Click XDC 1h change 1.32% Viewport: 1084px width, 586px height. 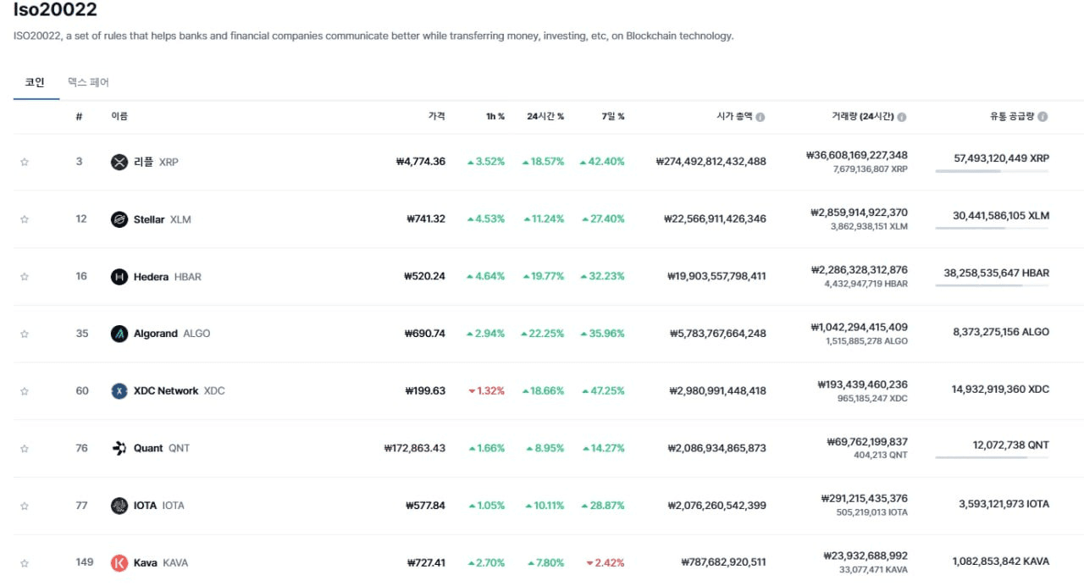pyautogui.click(x=486, y=391)
